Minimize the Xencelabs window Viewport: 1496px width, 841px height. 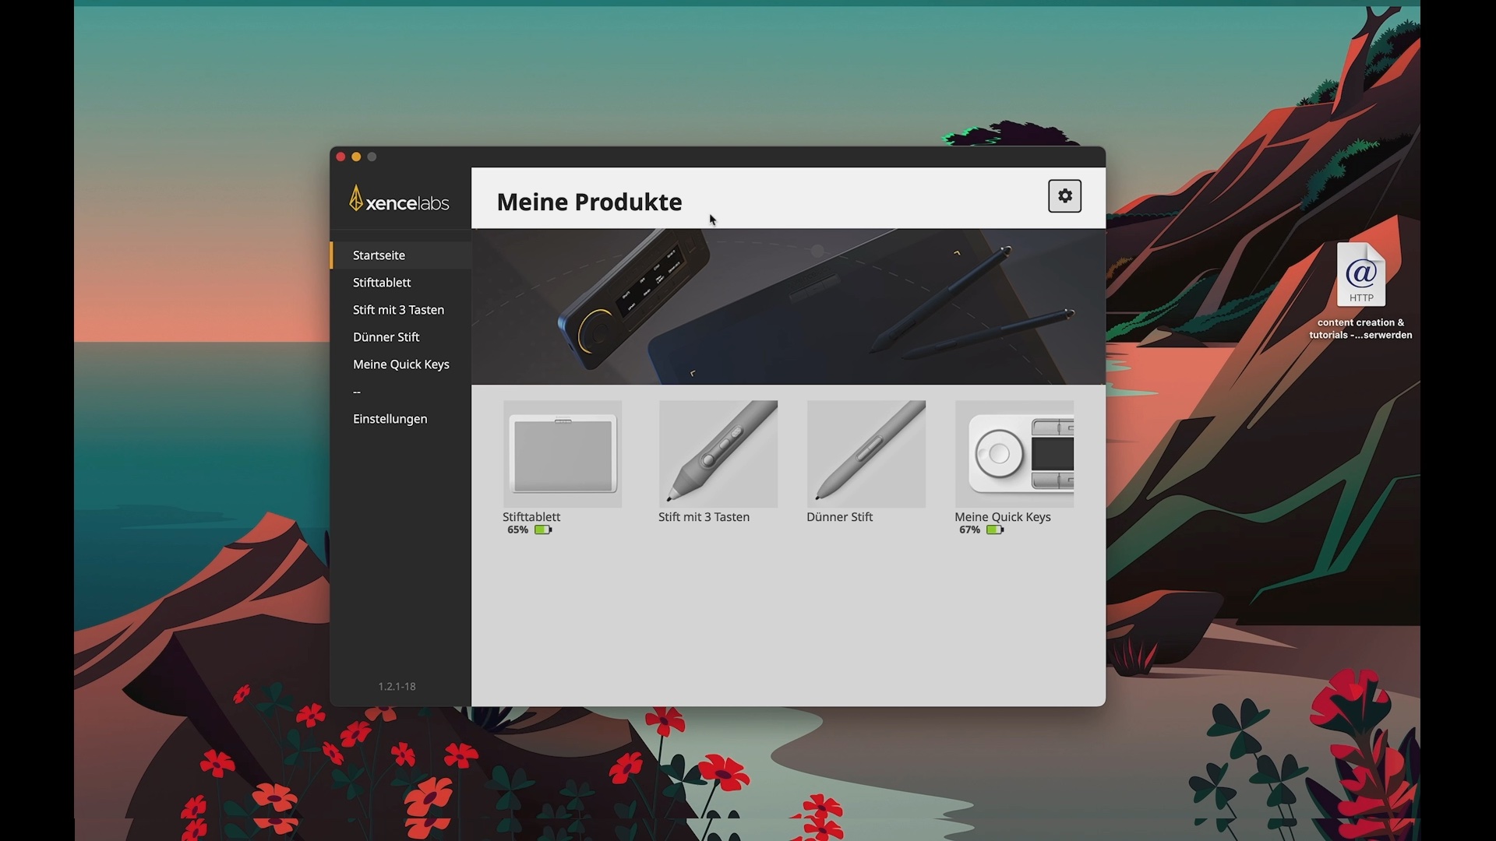(x=357, y=157)
